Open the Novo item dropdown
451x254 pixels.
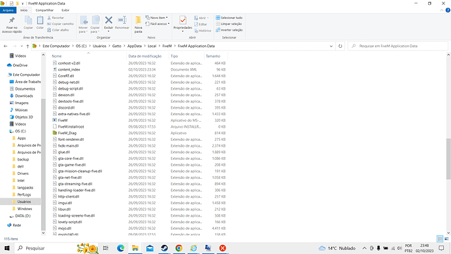pos(156,18)
